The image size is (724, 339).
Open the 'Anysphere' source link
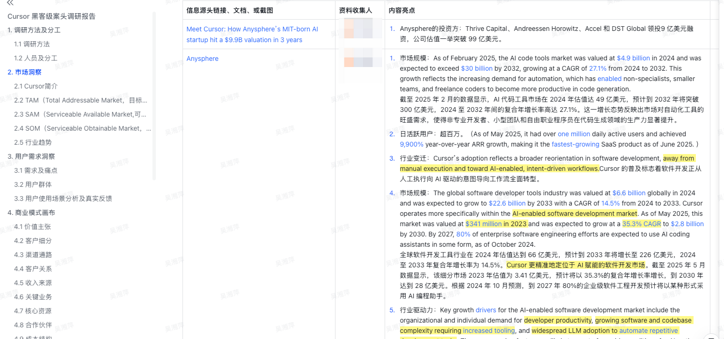pos(203,59)
